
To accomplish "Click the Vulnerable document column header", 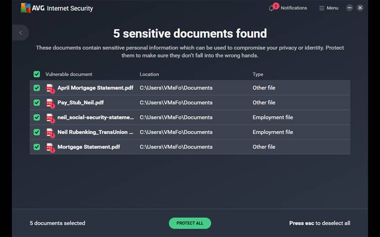I will click(x=69, y=74).
